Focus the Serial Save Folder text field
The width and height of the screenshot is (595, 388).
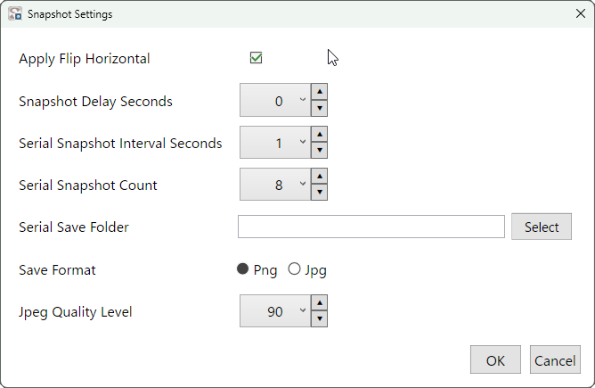[371, 227]
